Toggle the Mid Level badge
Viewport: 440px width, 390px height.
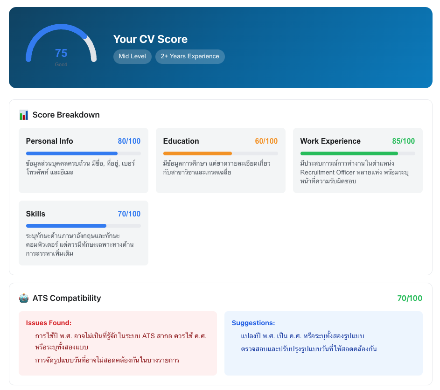point(132,56)
